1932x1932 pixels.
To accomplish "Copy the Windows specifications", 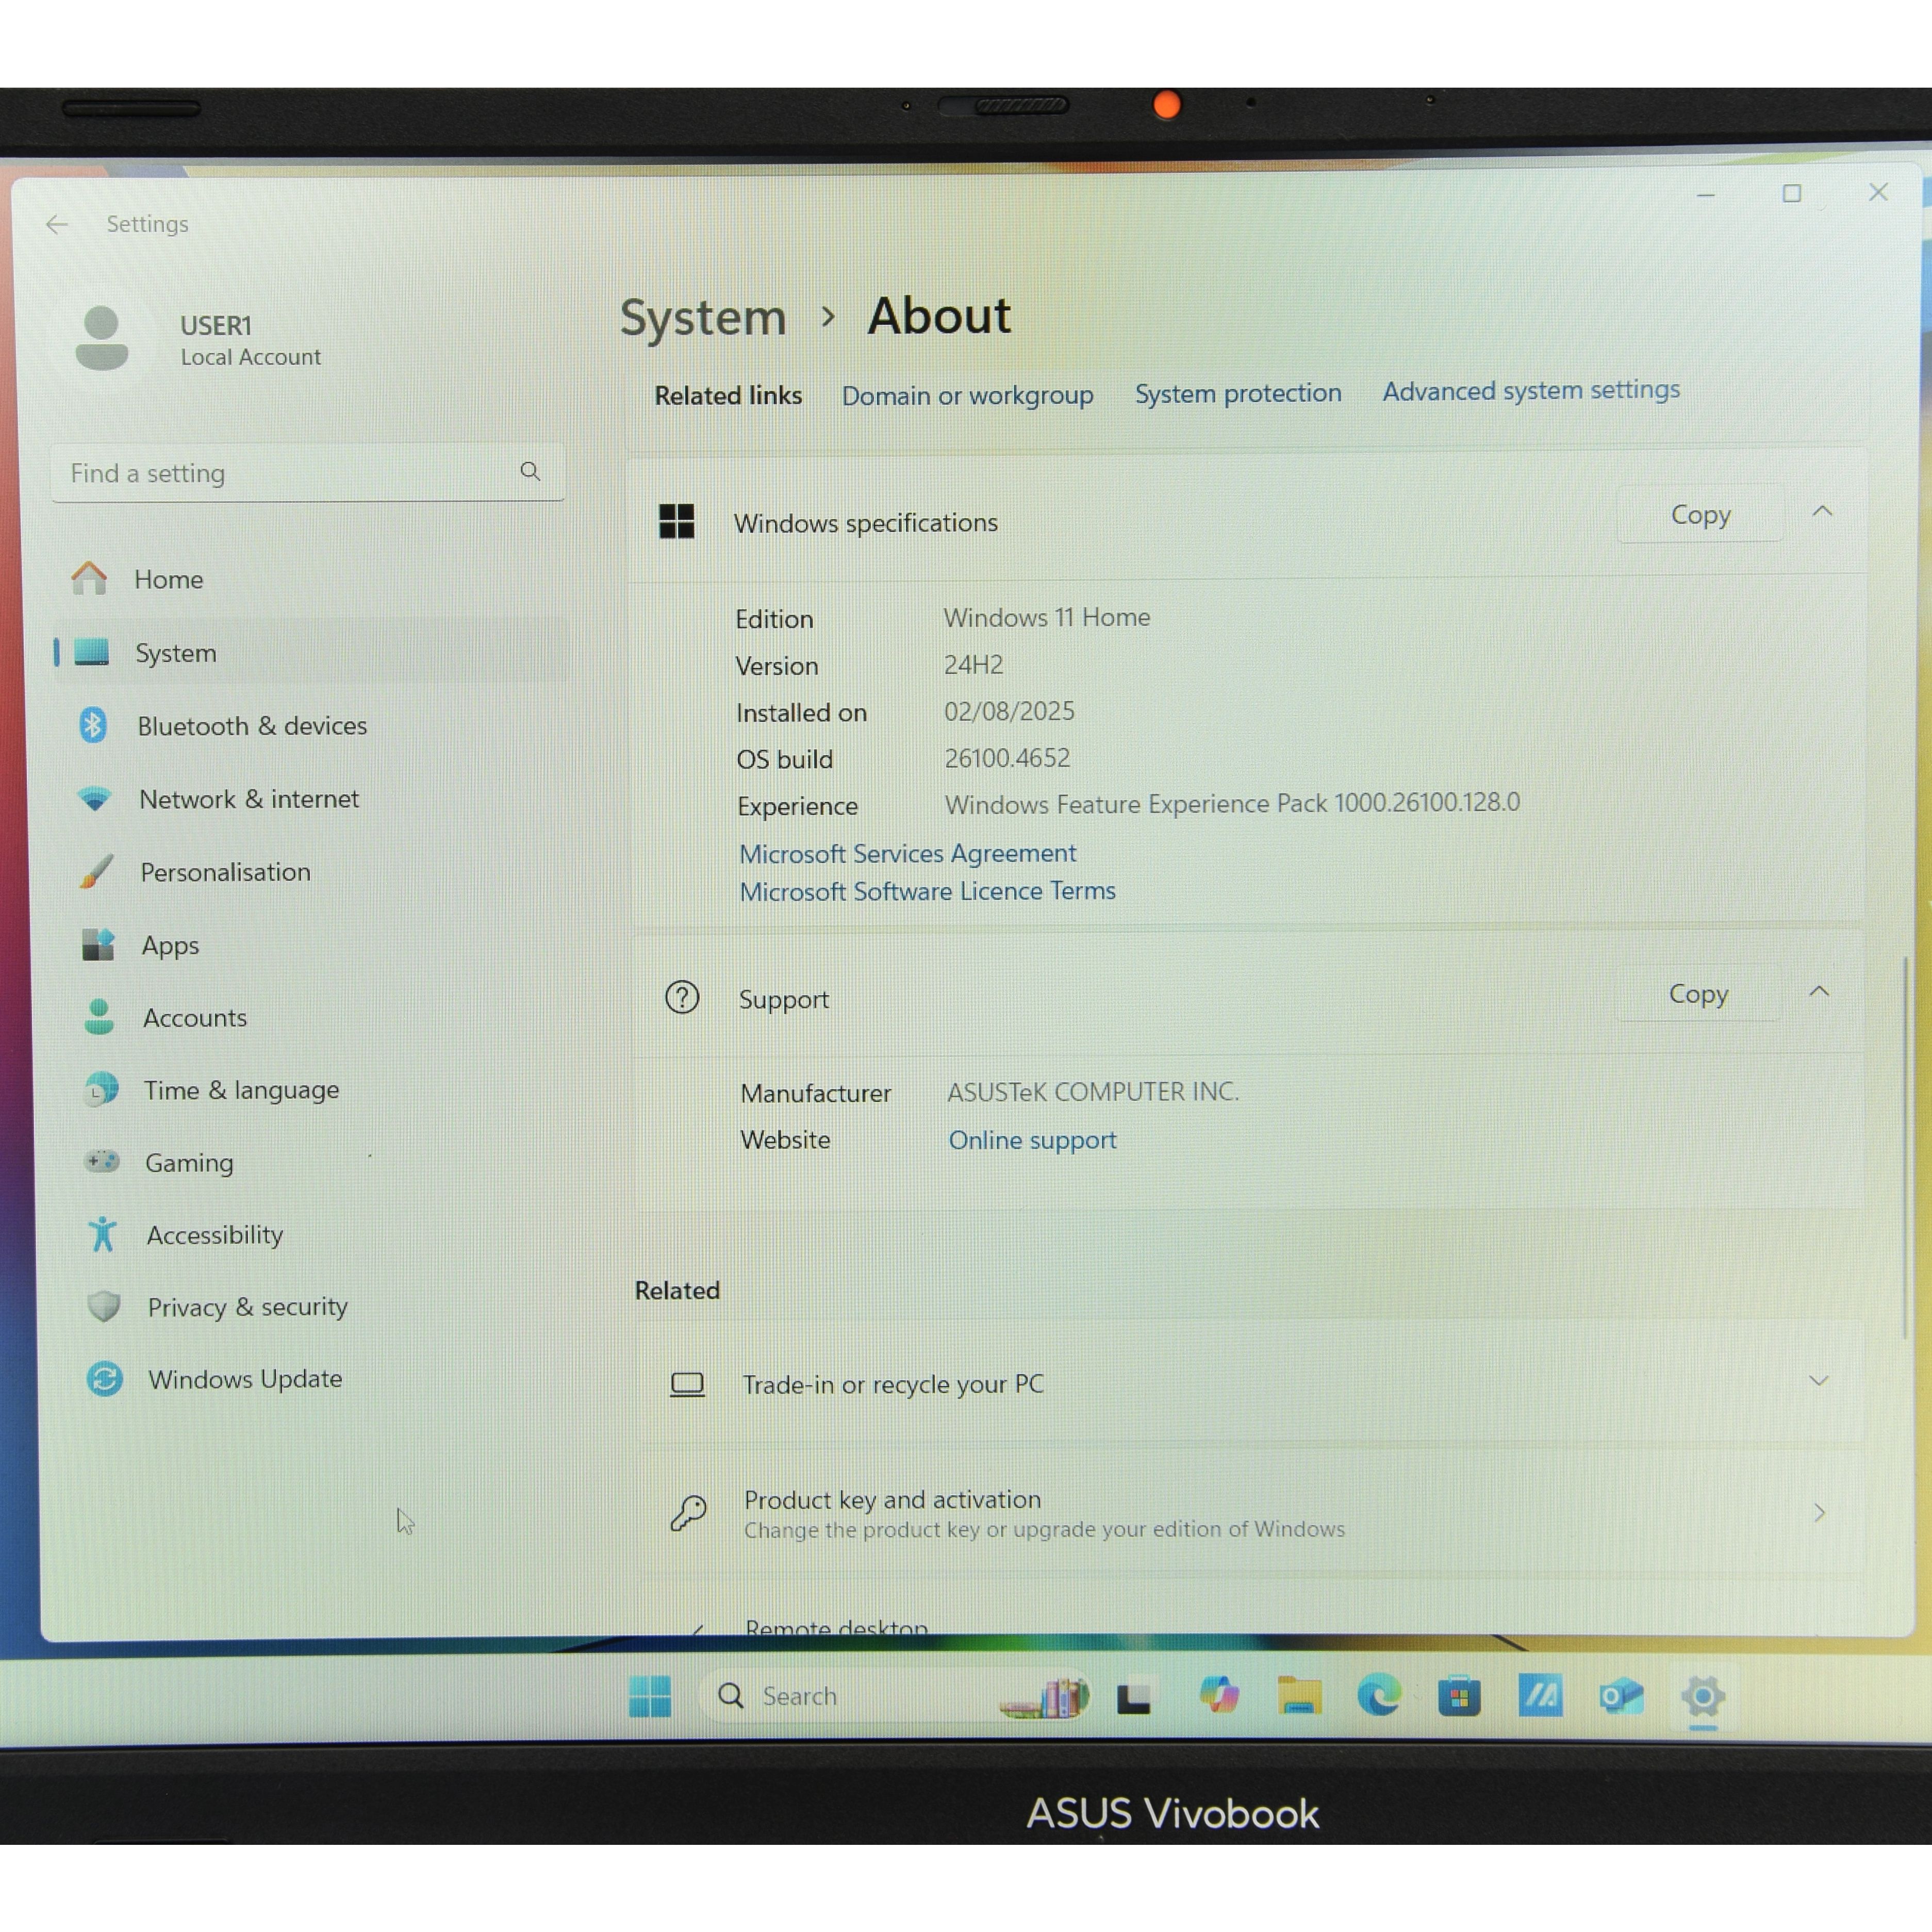I will (1700, 514).
